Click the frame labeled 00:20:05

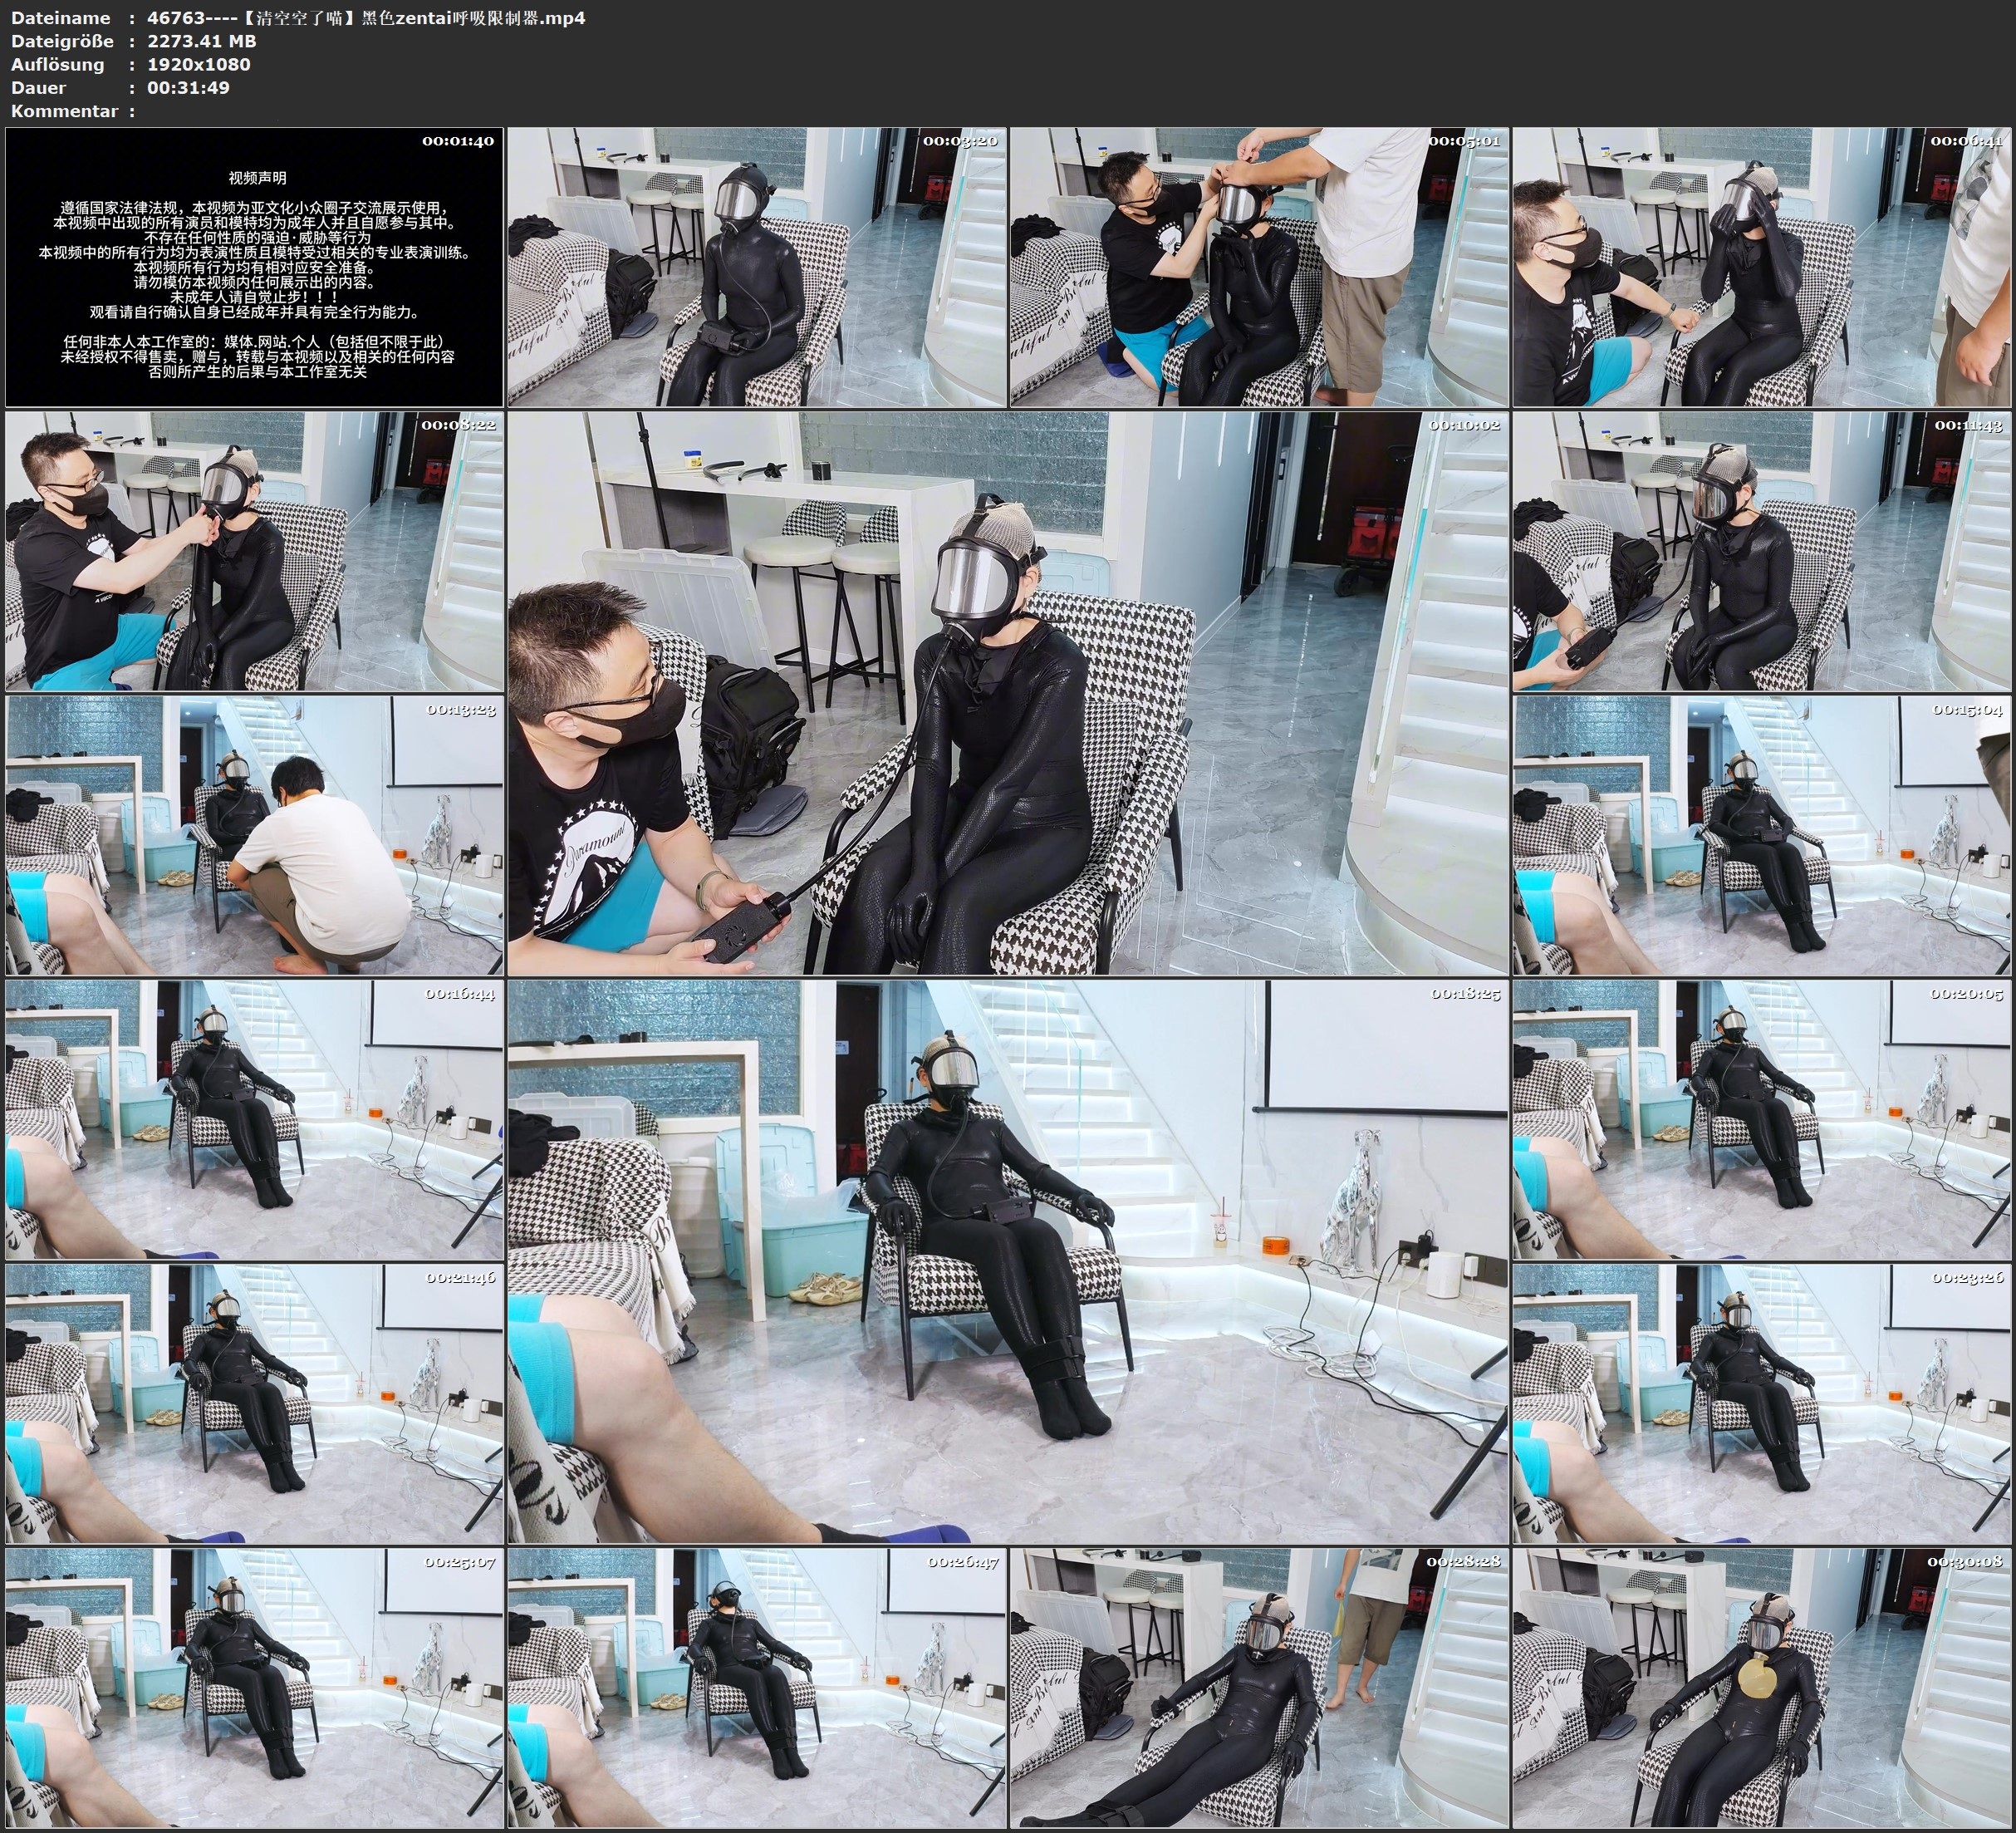1761,1119
